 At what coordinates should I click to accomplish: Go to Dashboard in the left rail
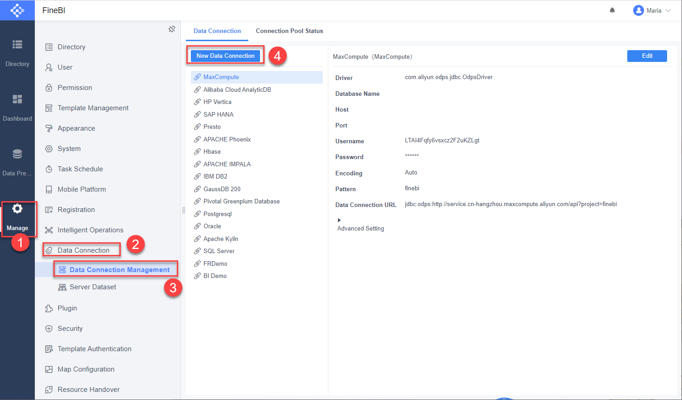pyautogui.click(x=17, y=108)
